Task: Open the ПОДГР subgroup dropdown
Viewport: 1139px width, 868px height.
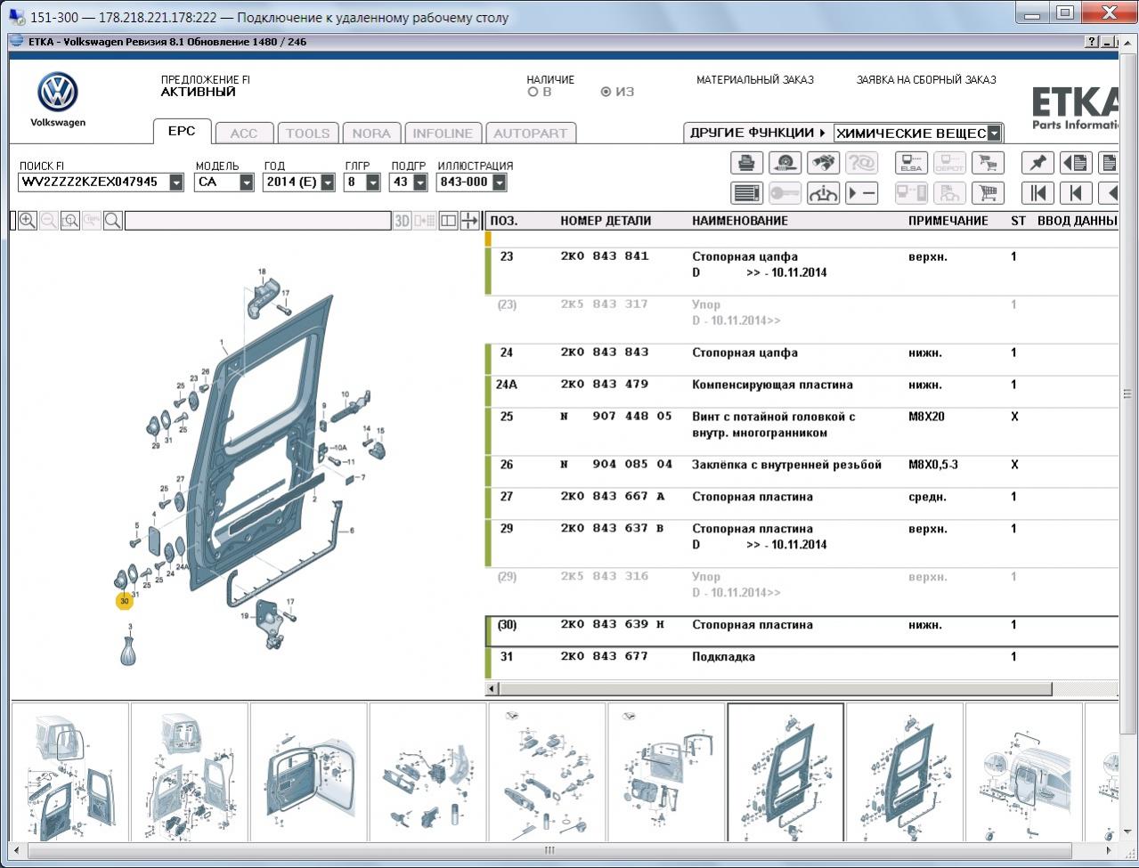Action: [x=419, y=183]
